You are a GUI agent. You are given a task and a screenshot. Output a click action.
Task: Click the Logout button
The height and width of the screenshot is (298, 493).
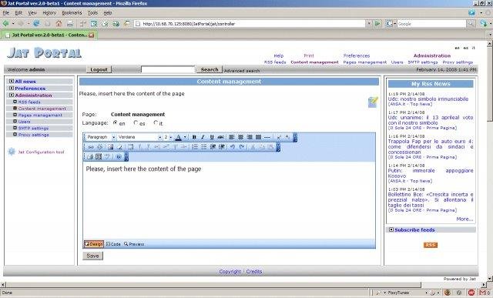99,69
